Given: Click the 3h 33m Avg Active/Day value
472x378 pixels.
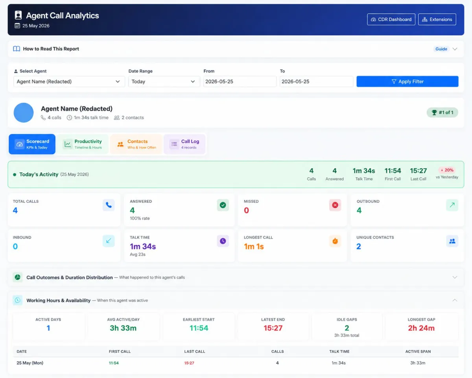Looking at the screenshot, I should pyautogui.click(x=123, y=328).
